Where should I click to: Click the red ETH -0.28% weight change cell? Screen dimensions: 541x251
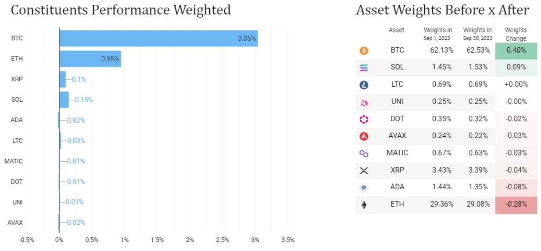click(516, 205)
